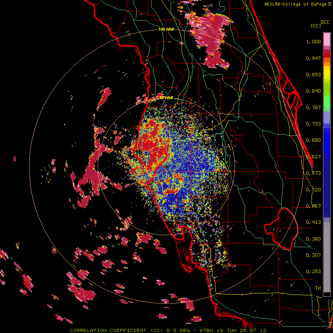
Task: Select the 1.000 legend value
Action: (313, 41)
